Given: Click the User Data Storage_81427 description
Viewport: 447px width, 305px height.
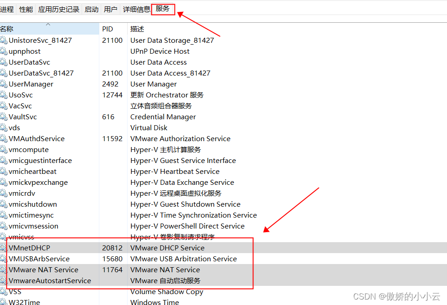Looking at the screenshot, I should tap(172, 40).
